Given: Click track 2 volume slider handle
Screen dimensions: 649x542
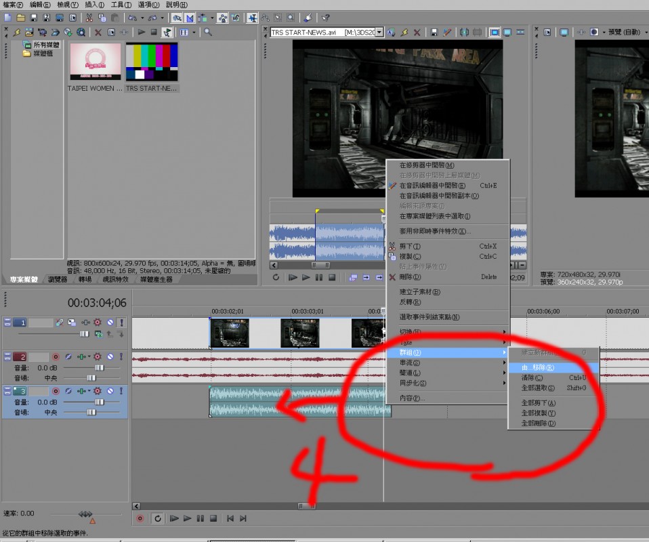Looking at the screenshot, I should tap(99, 367).
